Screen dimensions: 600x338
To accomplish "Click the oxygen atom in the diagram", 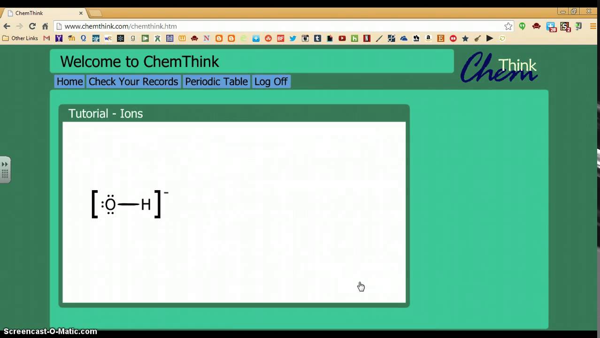I will (x=110, y=204).
